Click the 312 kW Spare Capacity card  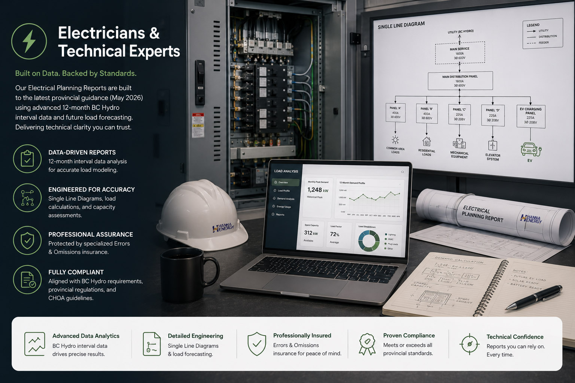(313, 235)
